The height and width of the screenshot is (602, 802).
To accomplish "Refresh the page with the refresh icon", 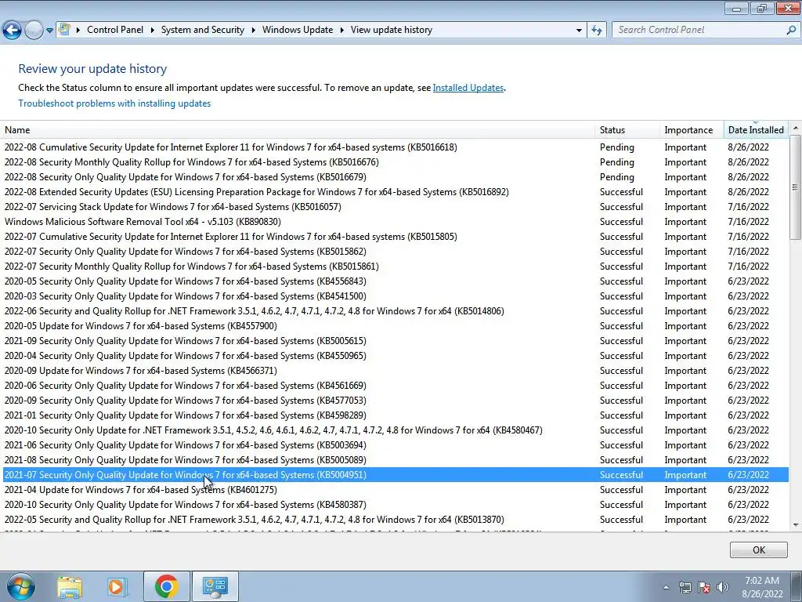I will [596, 31].
